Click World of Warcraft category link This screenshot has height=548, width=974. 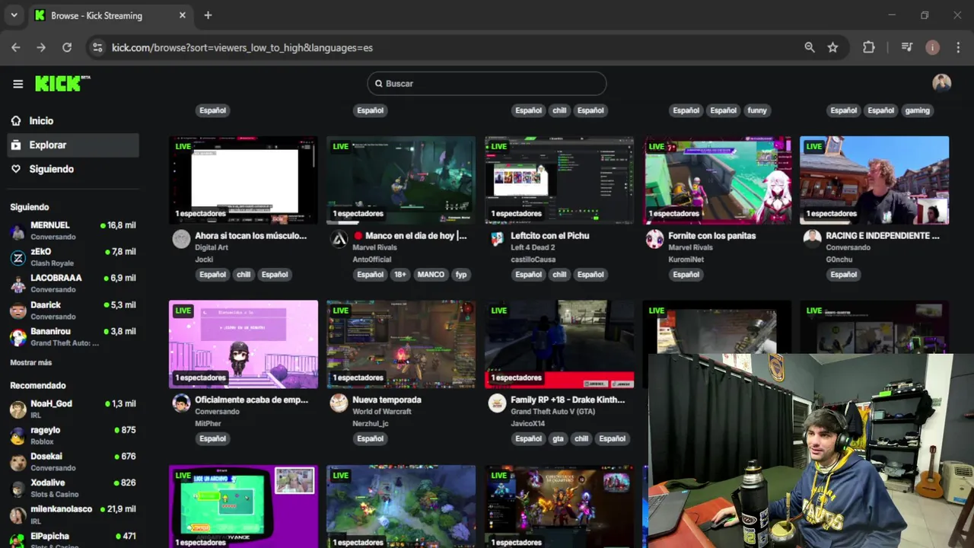tap(382, 412)
